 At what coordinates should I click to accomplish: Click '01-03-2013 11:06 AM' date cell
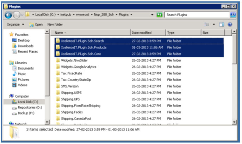(x=147, y=47)
